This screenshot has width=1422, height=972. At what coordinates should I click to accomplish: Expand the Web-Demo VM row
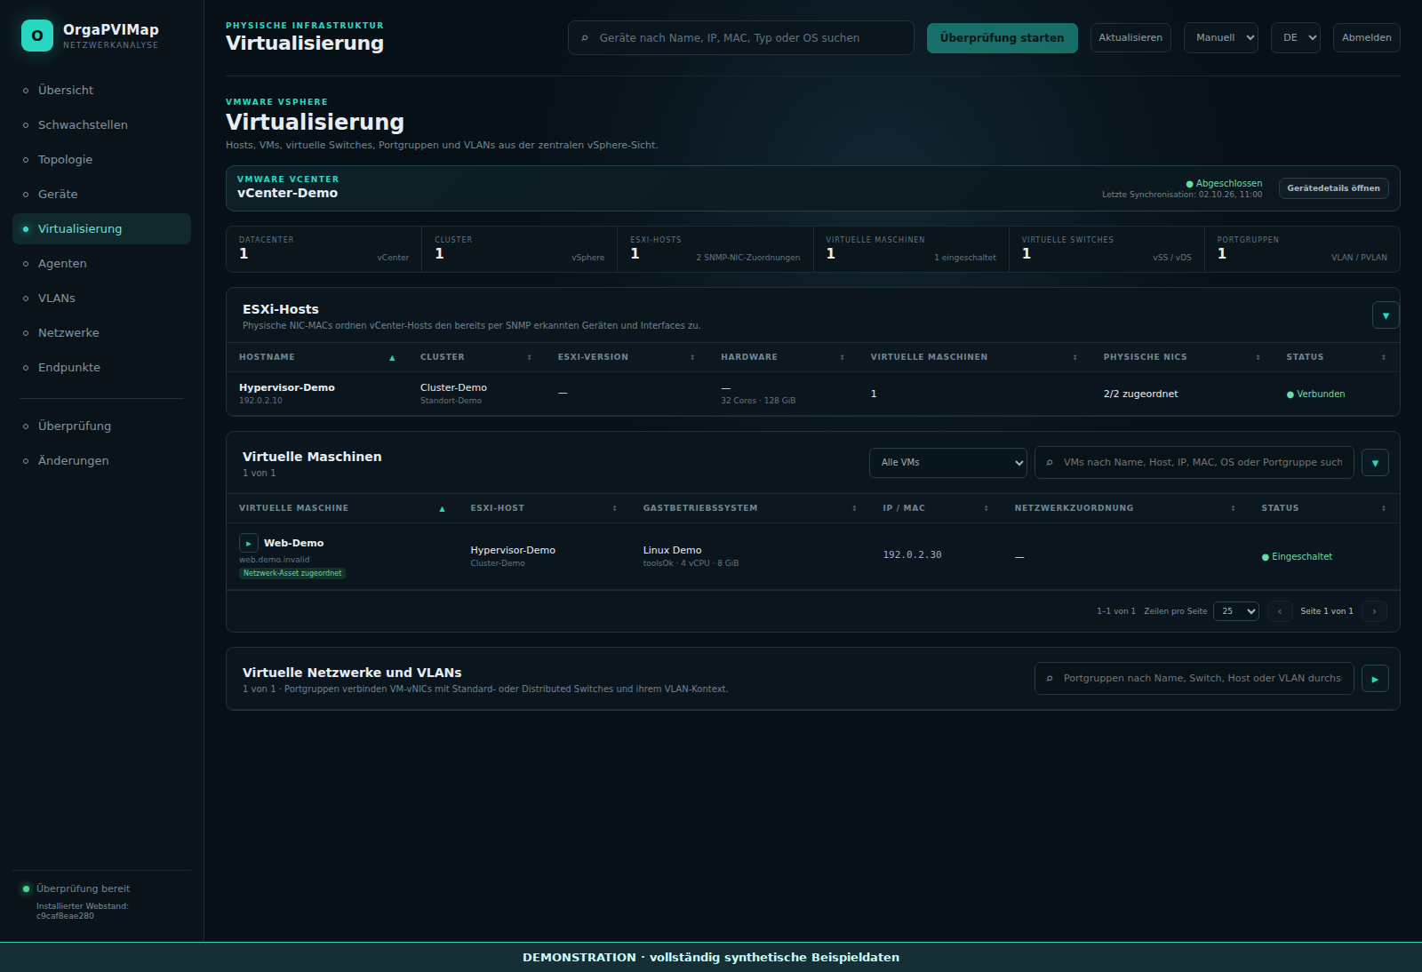(x=249, y=543)
